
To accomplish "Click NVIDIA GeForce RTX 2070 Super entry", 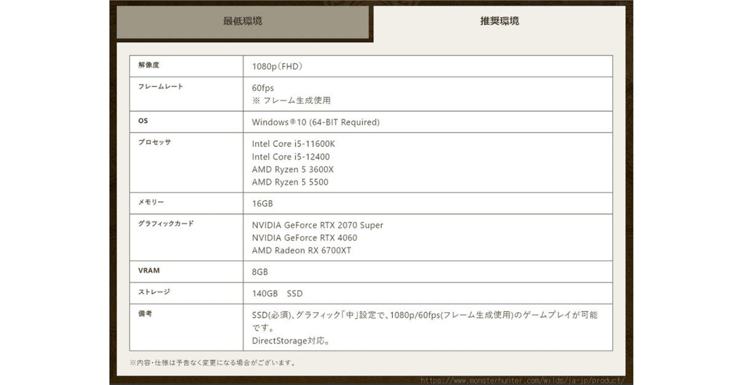I will [318, 225].
